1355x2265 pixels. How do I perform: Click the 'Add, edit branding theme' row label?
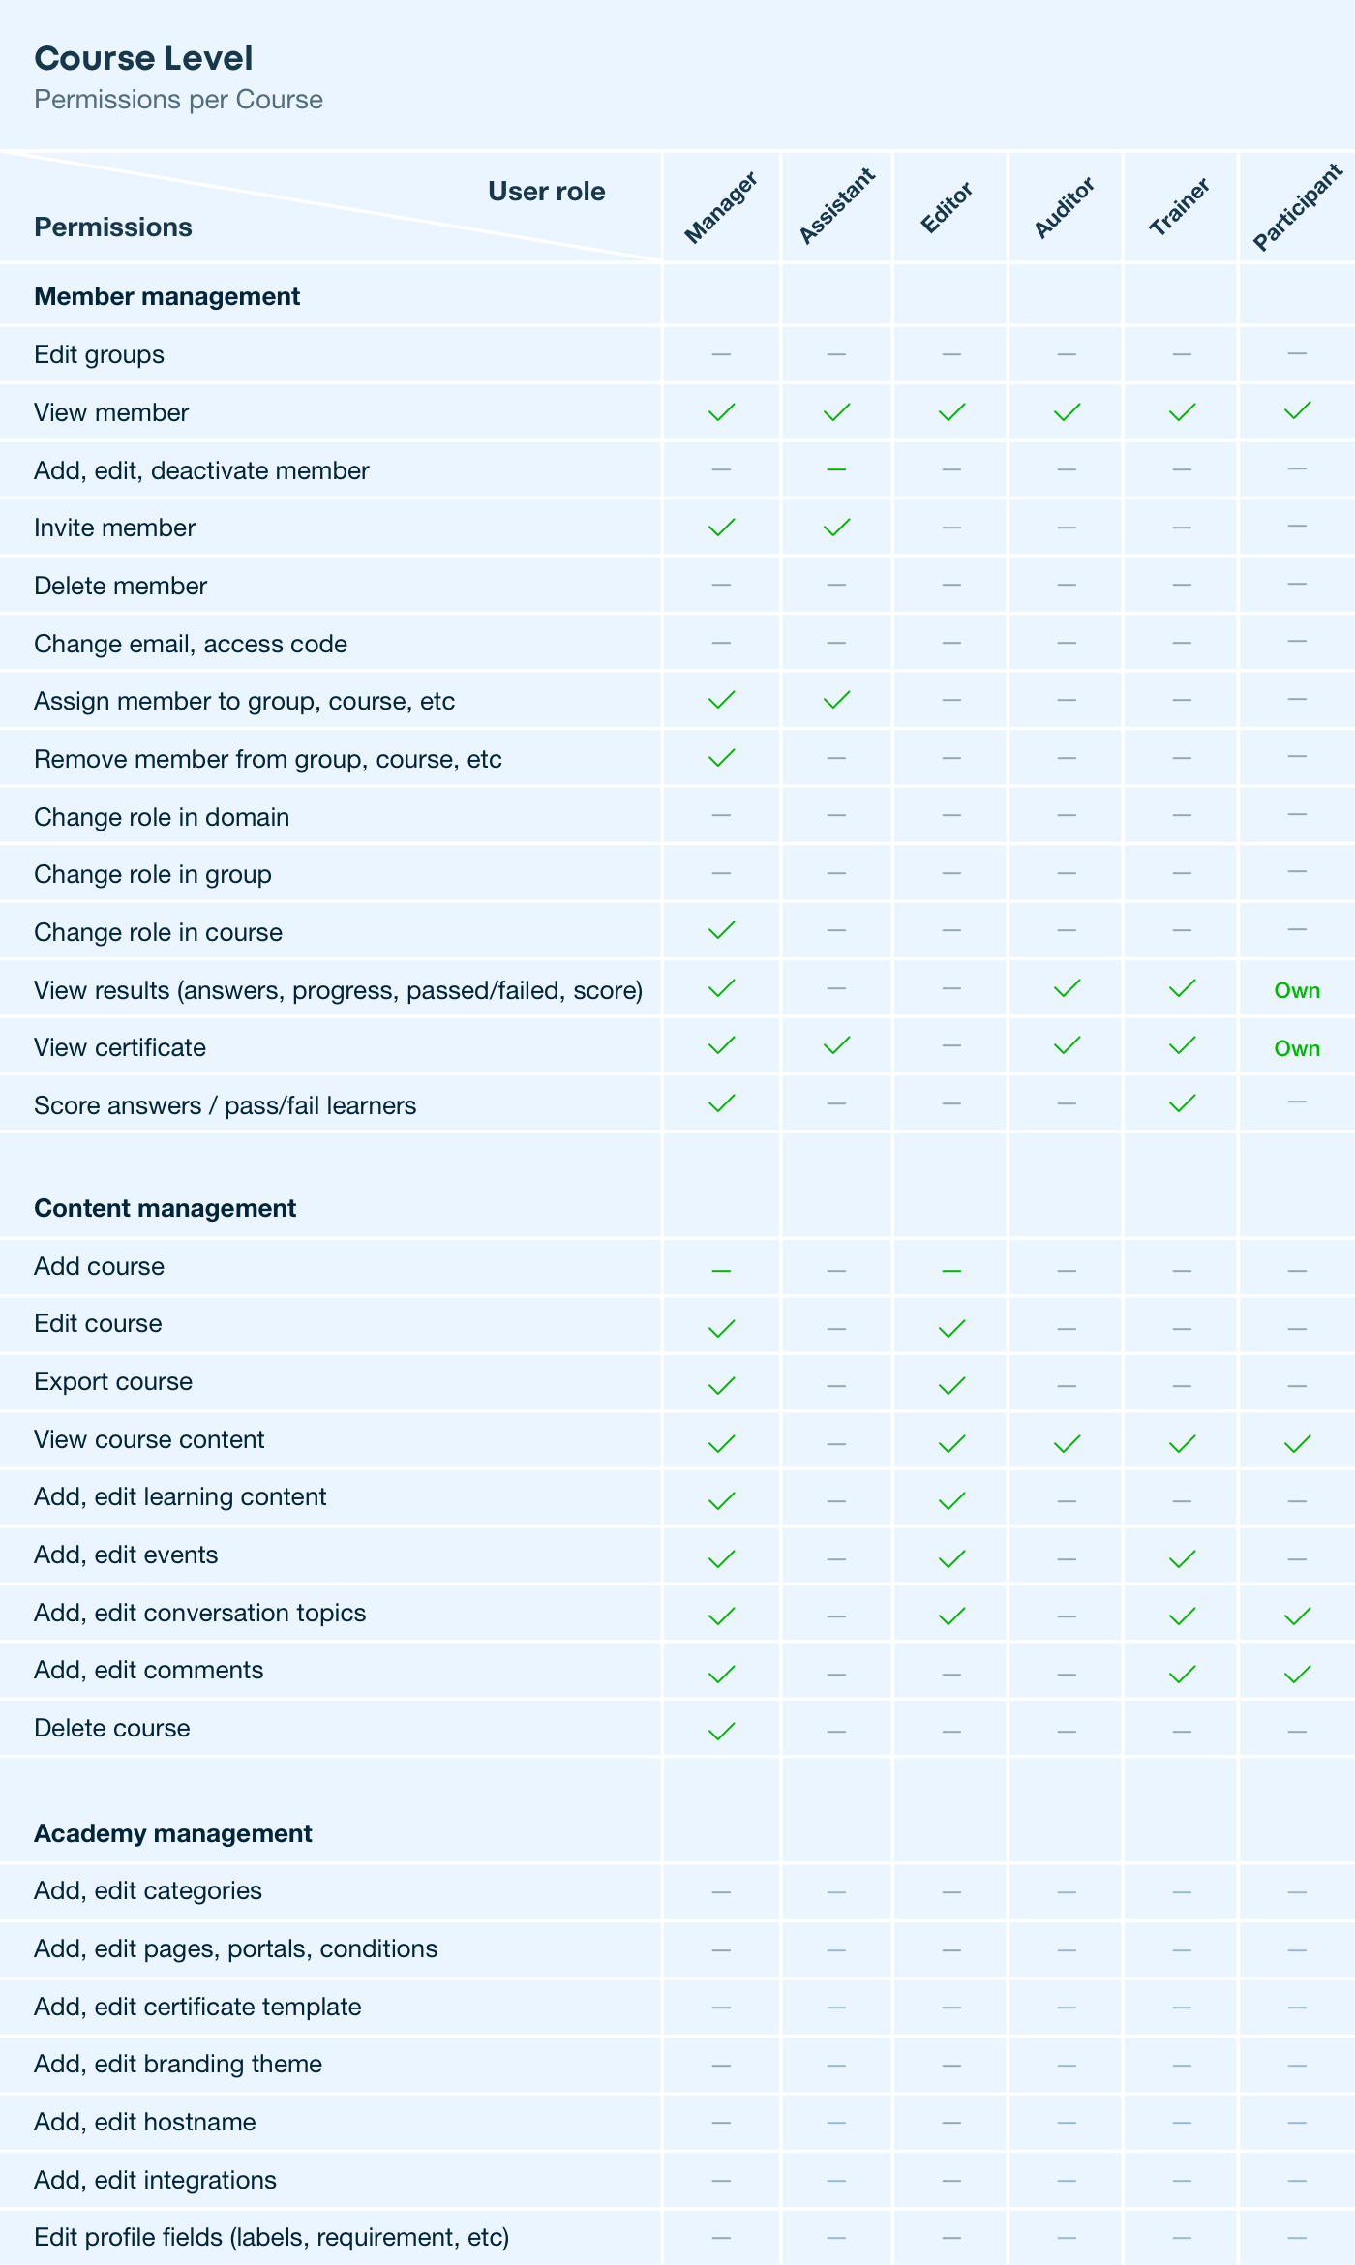[178, 2064]
